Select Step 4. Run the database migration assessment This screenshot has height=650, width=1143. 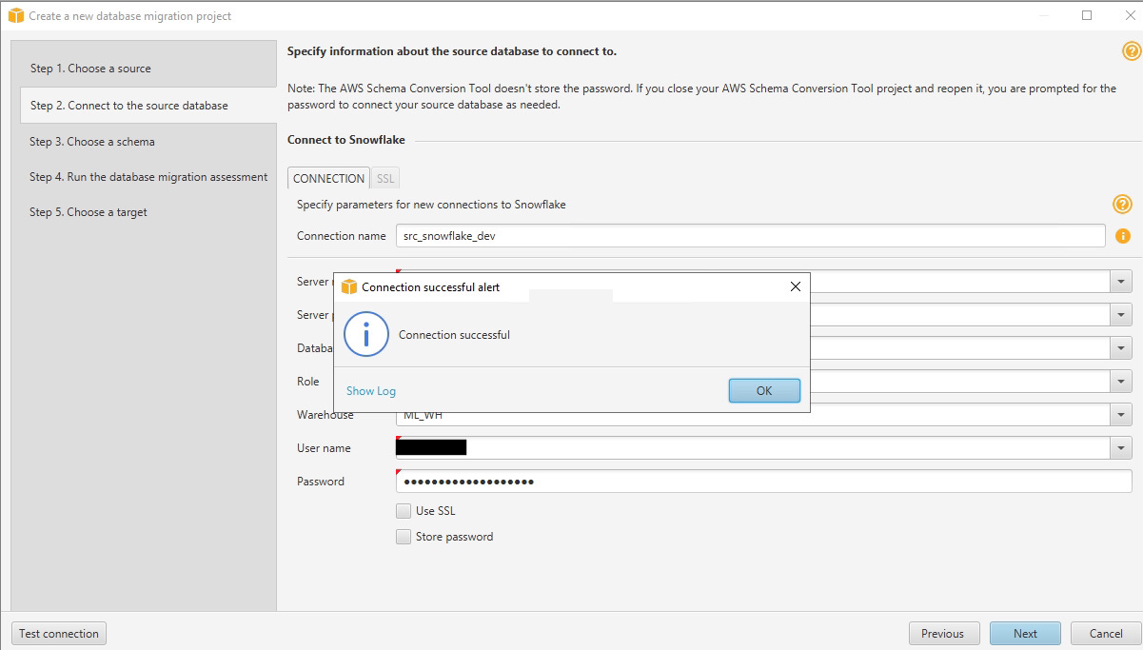tap(148, 177)
